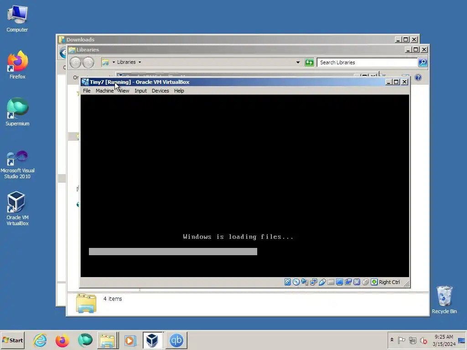Click the USB devices indicator icon
The image size is (467, 350).
[x=322, y=282]
